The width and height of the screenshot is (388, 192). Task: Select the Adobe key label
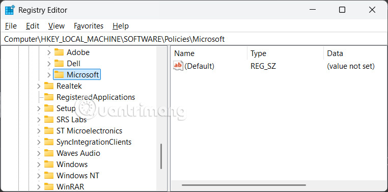click(x=78, y=52)
